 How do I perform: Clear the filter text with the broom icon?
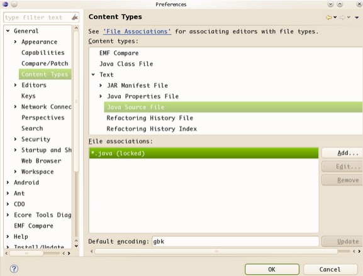74,18
